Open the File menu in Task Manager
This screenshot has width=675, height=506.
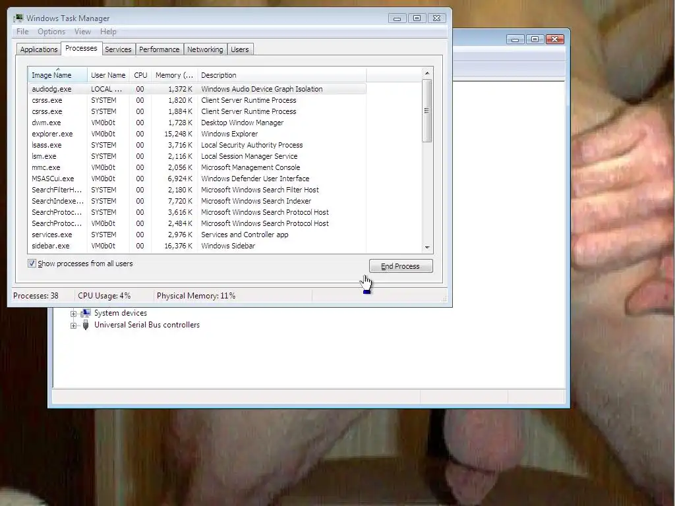point(22,32)
